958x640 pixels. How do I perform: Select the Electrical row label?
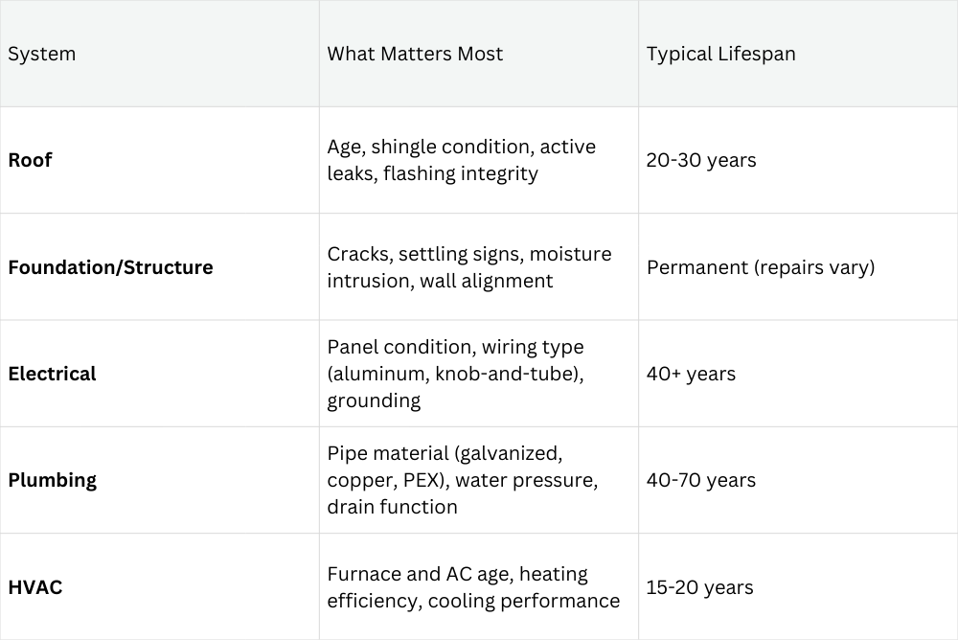point(52,374)
